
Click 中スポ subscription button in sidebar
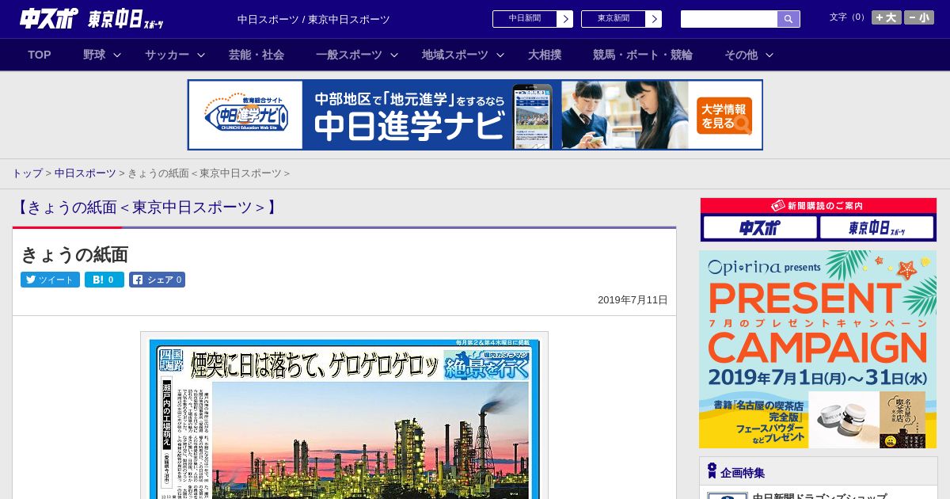[760, 228]
